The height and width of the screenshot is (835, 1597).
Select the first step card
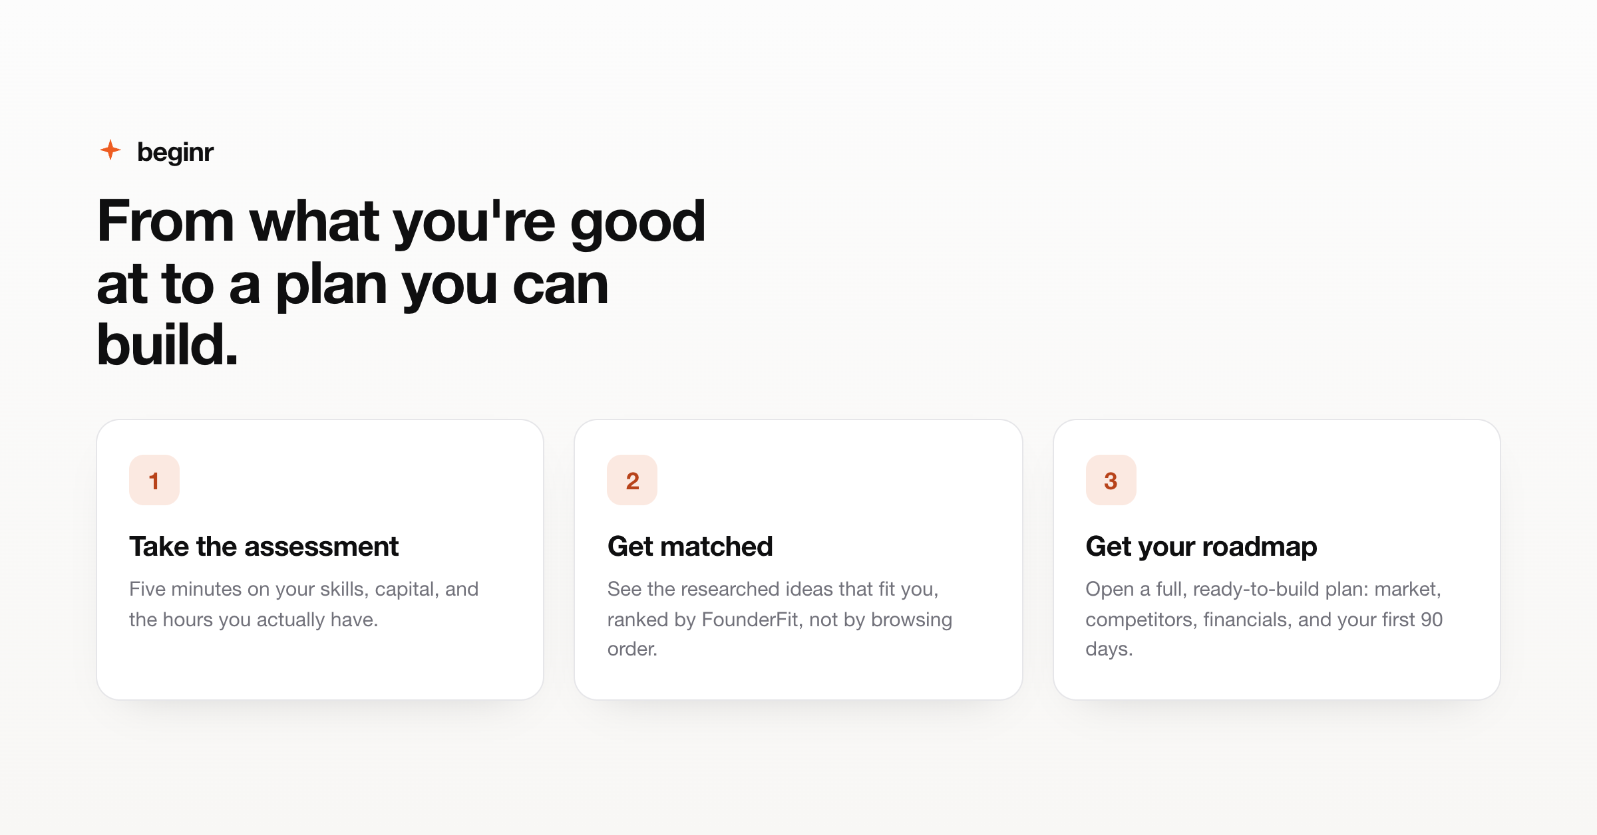[x=320, y=559]
